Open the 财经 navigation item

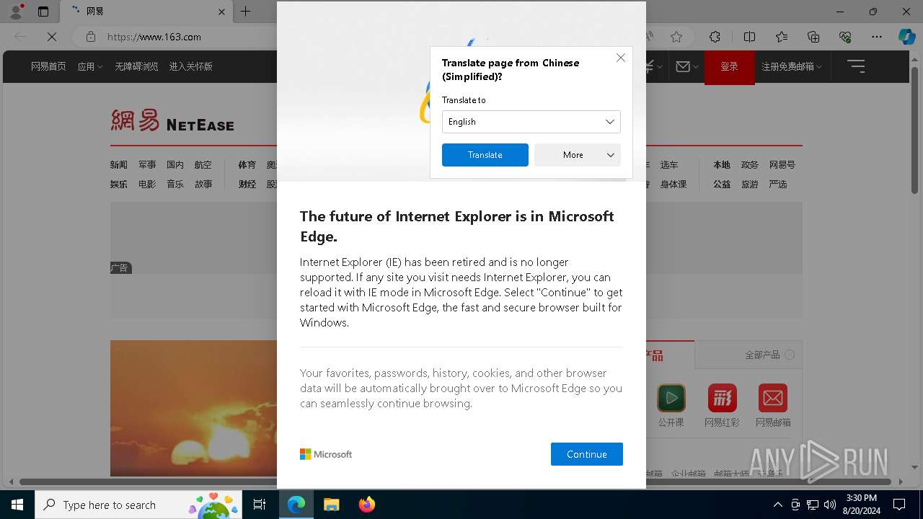point(247,185)
